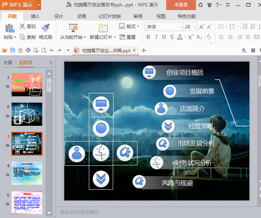261x218 pixels.
Task: Open the font name dropdown (宋体)
Action: click(x=181, y=27)
